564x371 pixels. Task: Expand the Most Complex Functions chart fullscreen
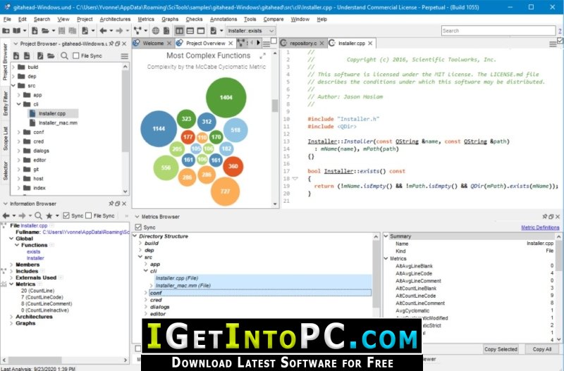(262, 56)
